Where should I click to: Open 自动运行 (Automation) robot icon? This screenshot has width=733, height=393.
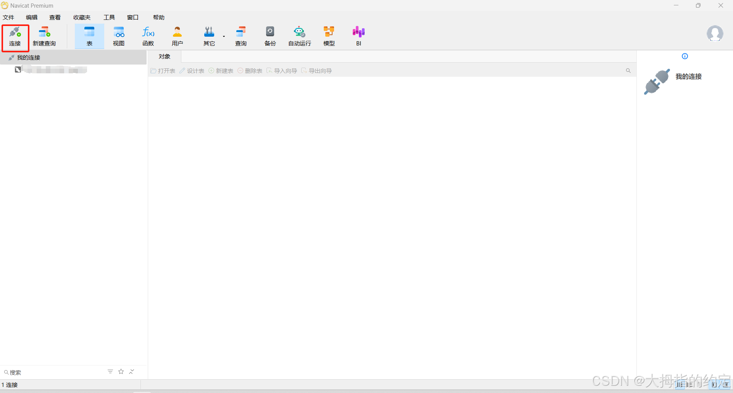click(299, 37)
